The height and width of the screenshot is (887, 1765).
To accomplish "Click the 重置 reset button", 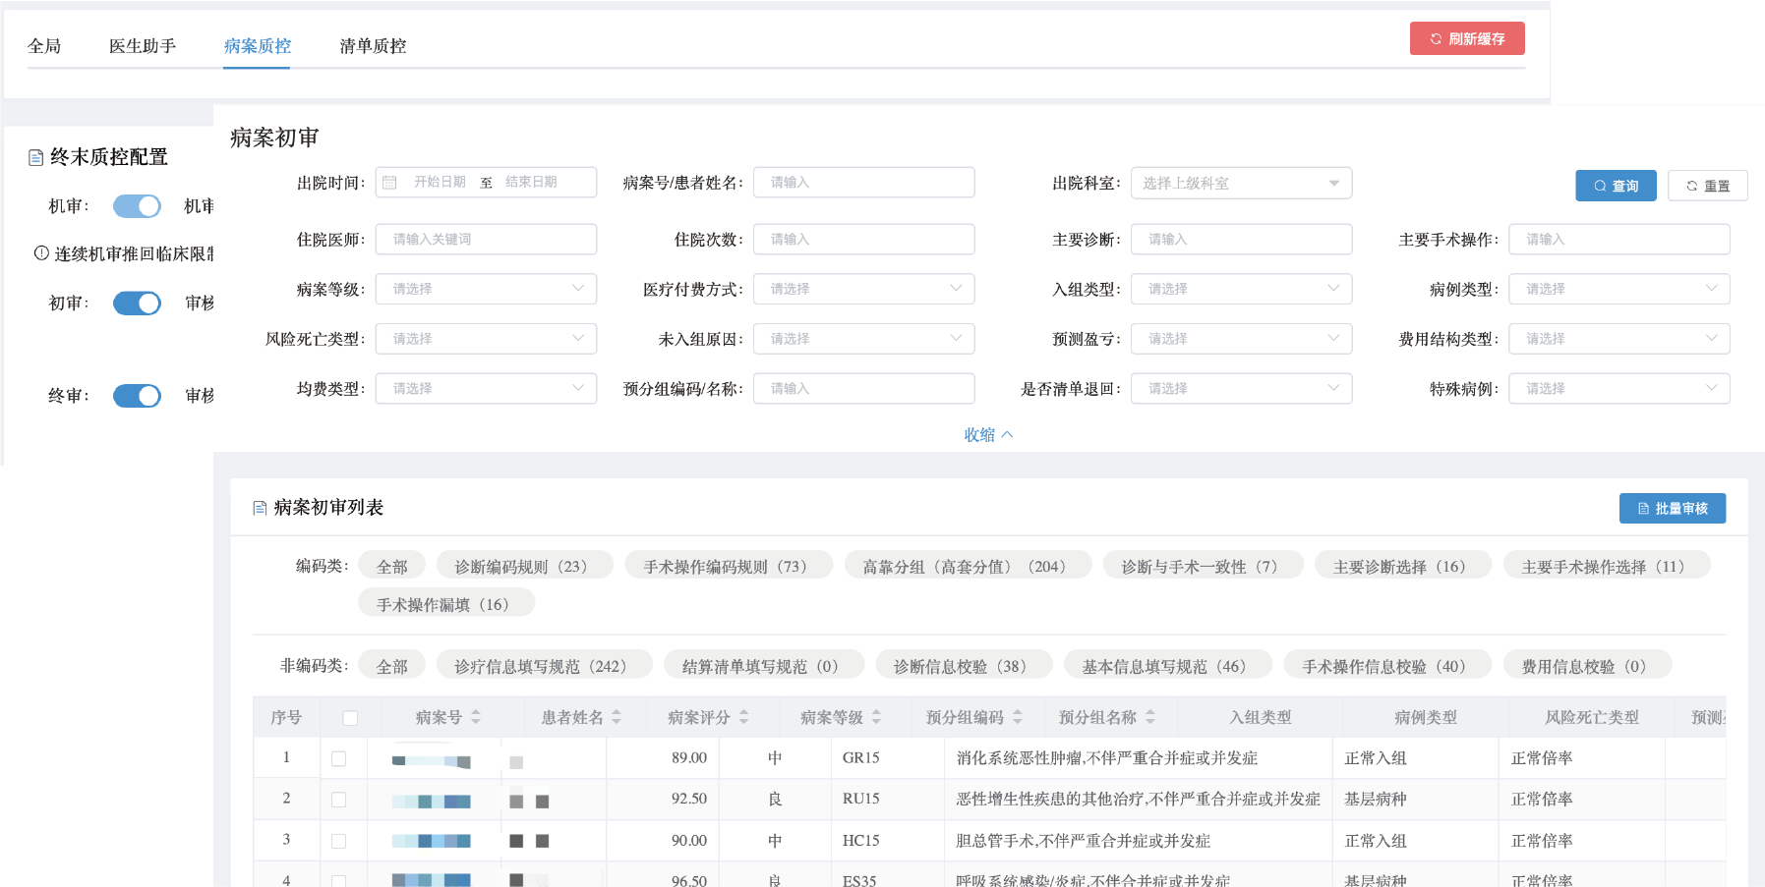I will (1708, 186).
